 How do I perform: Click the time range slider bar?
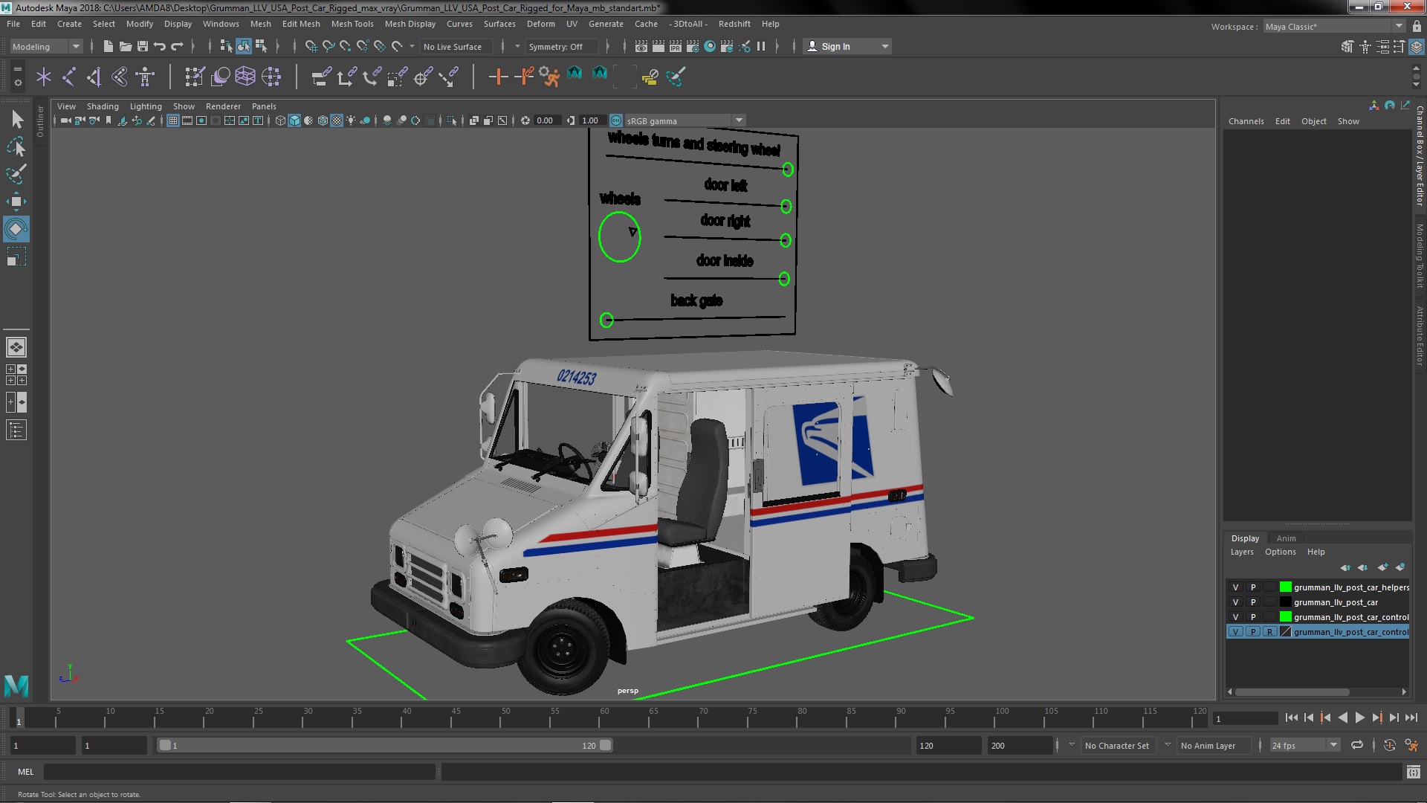[385, 745]
